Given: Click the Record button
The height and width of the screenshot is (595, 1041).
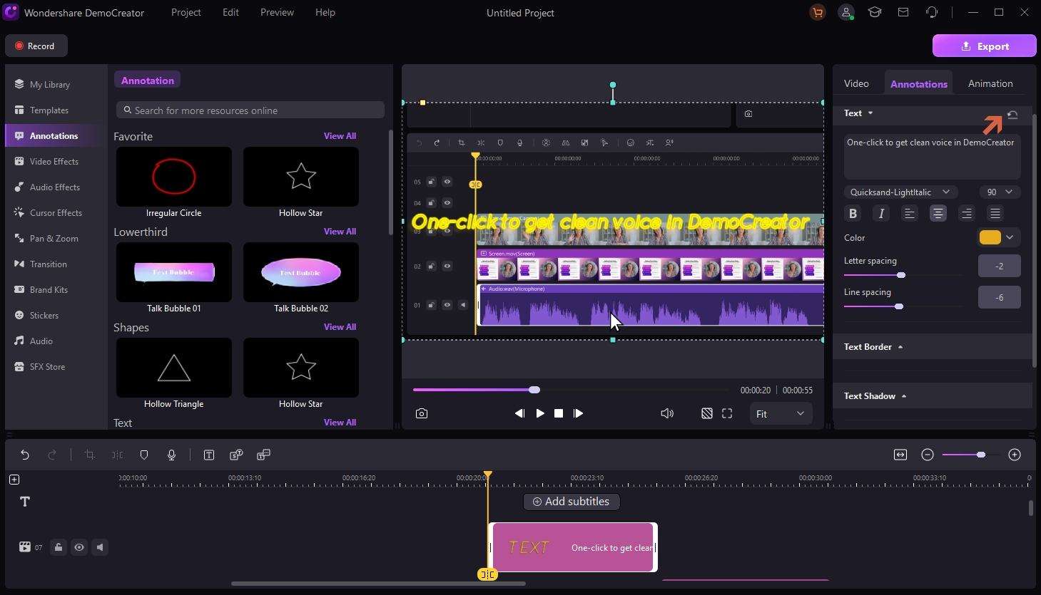Looking at the screenshot, I should (x=36, y=46).
